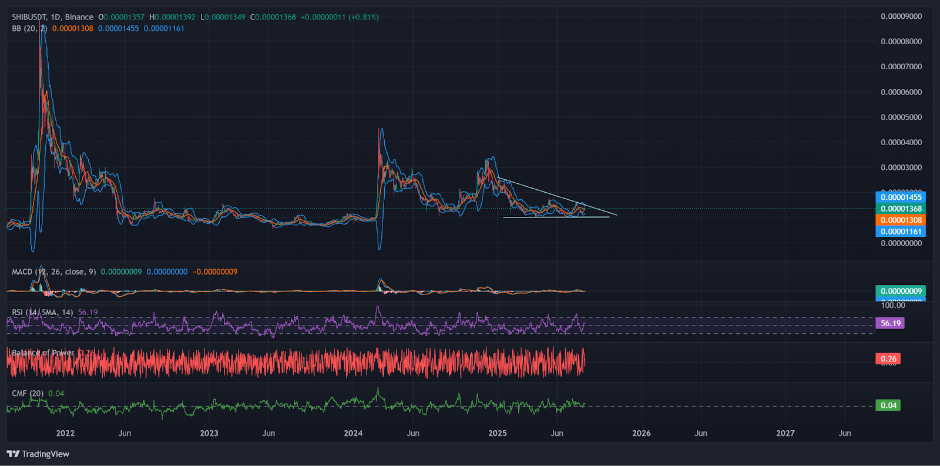Click the 2026 label on the time axis
940x466 pixels.
[x=641, y=433]
